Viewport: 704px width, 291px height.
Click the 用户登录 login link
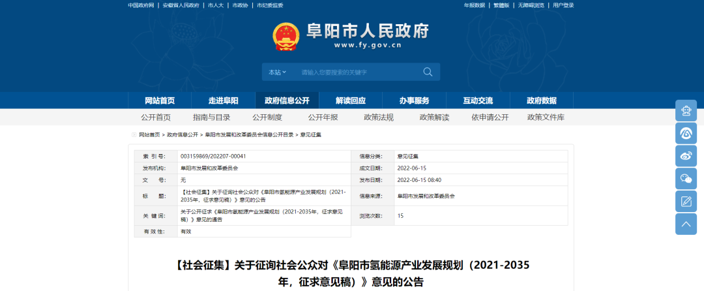[563, 5]
